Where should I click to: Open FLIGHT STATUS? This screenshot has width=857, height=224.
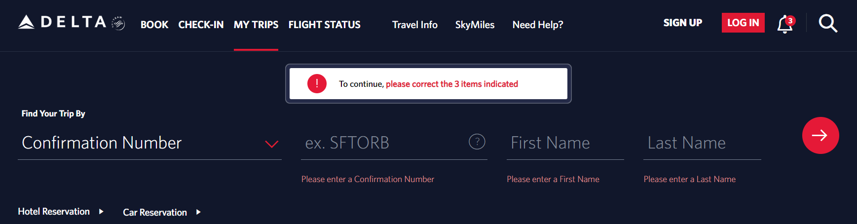coord(325,25)
